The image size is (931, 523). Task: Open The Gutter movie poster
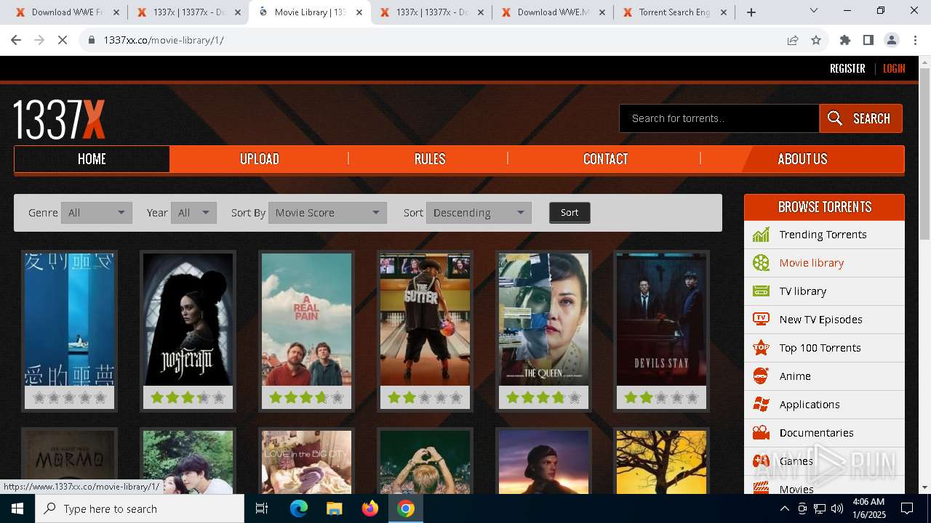(425, 319)
